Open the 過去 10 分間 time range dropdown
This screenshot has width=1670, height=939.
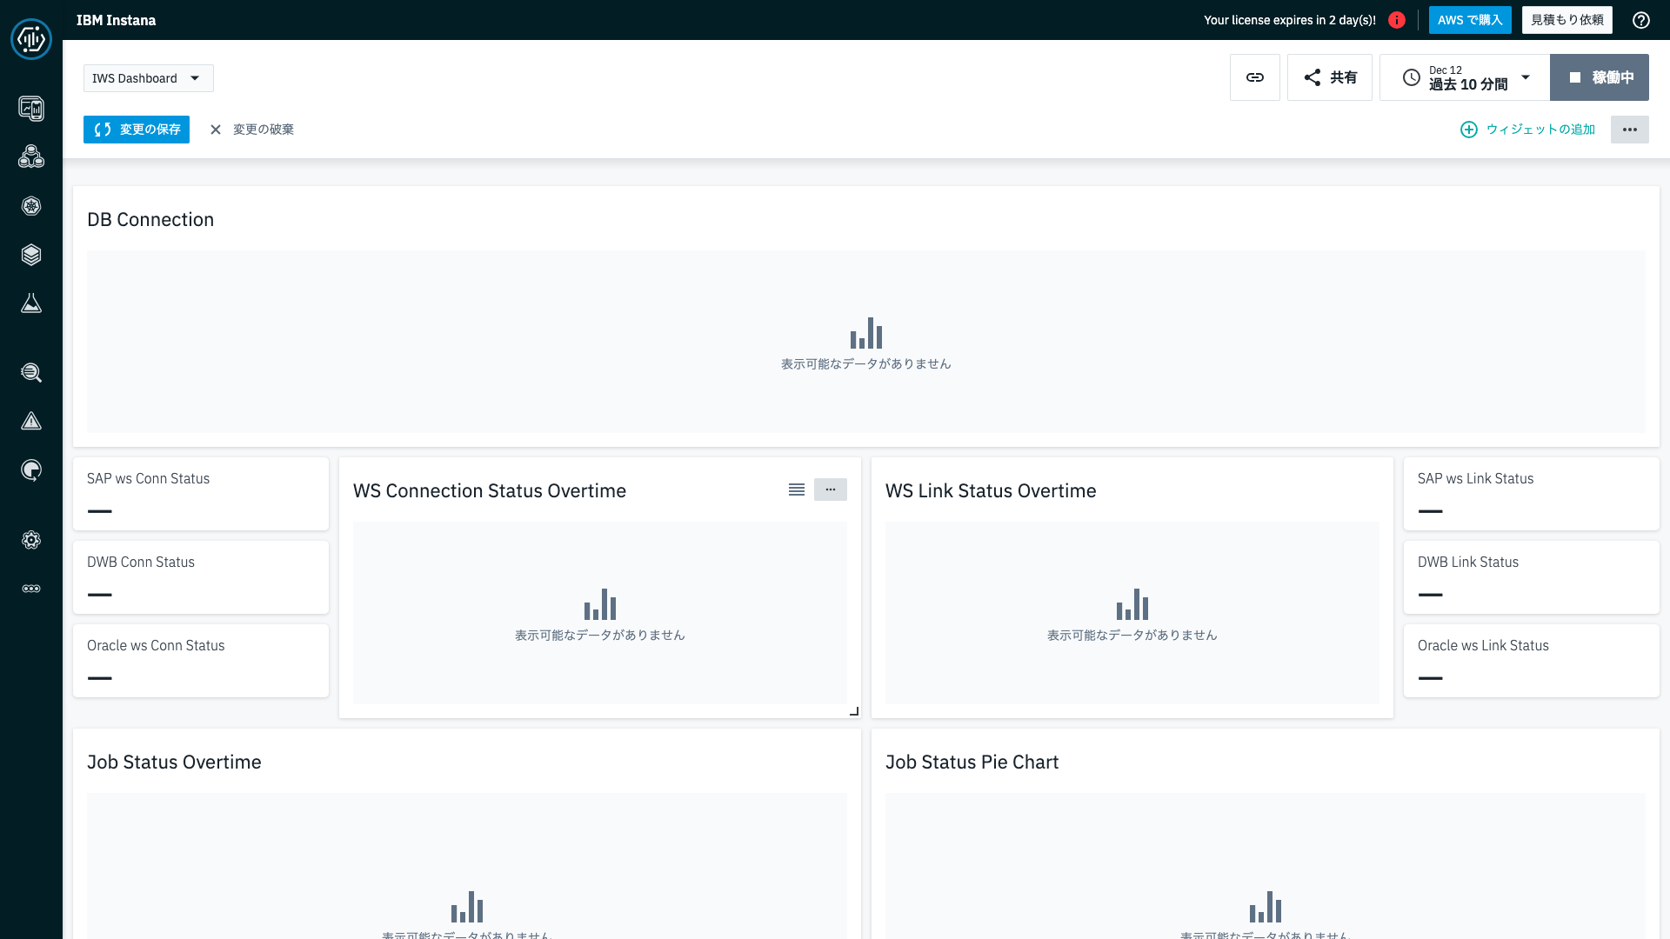point(1466,77)
